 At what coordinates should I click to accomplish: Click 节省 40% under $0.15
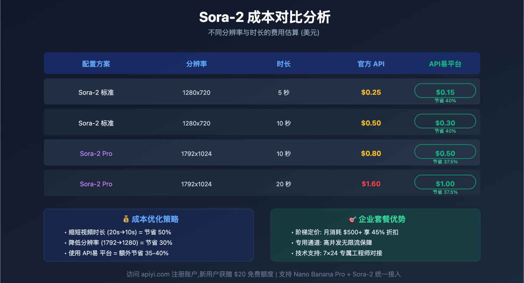[x=445, y=101]
